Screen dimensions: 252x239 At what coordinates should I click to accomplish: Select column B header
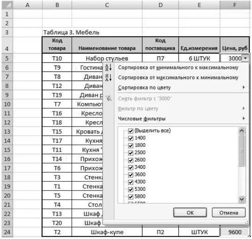tap(57, 5)
